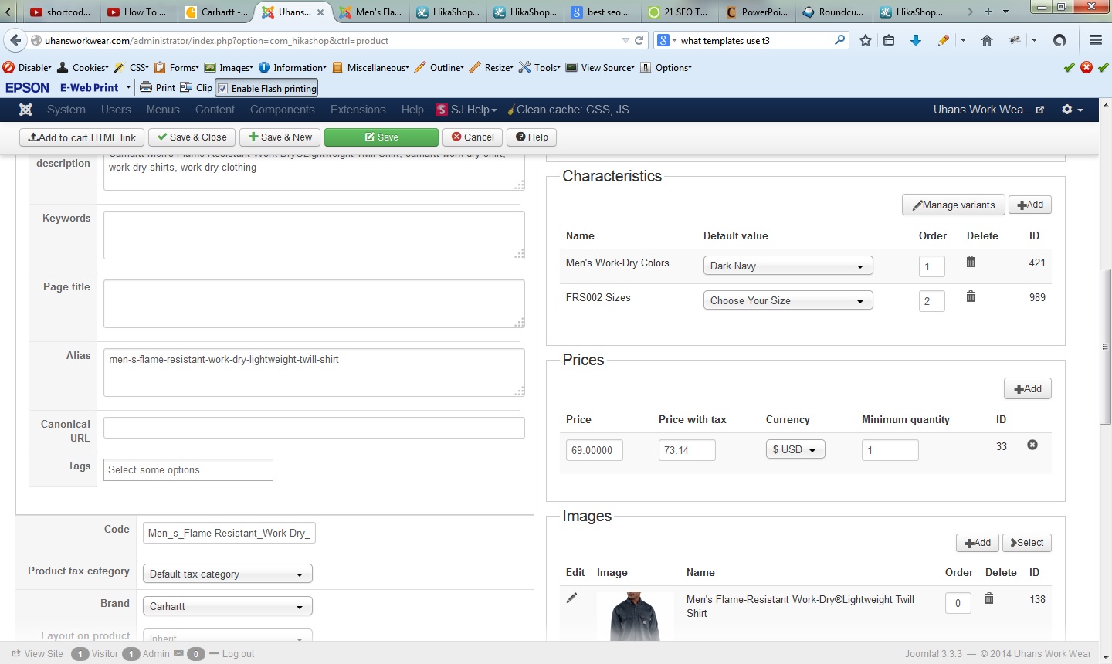This screenshot has width=1112, height=664.
Task: Open the Dark Navy default value dropdown
Action: tap(788, 266)
